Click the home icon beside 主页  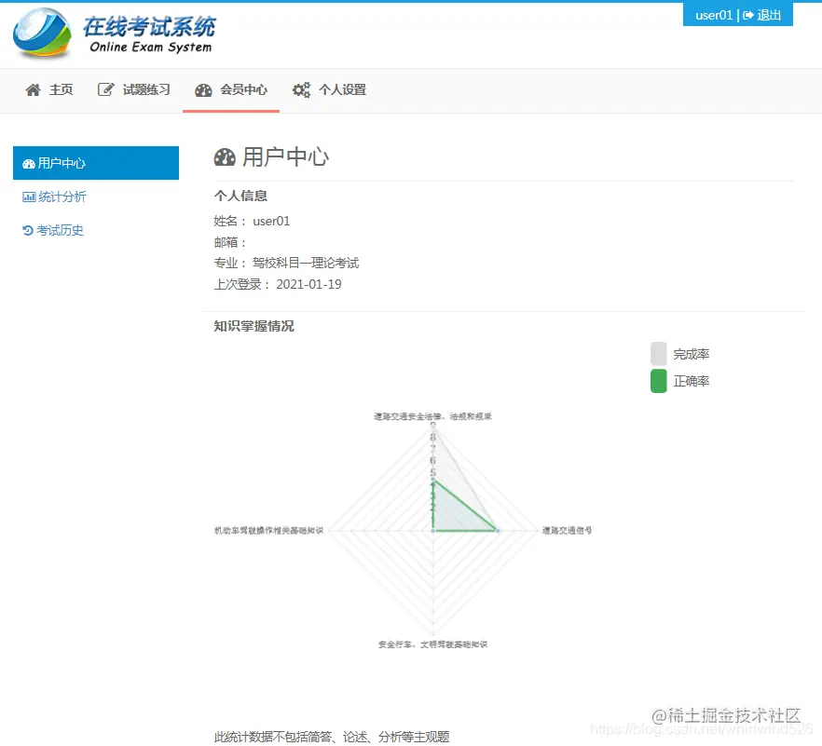pos(33,89)
